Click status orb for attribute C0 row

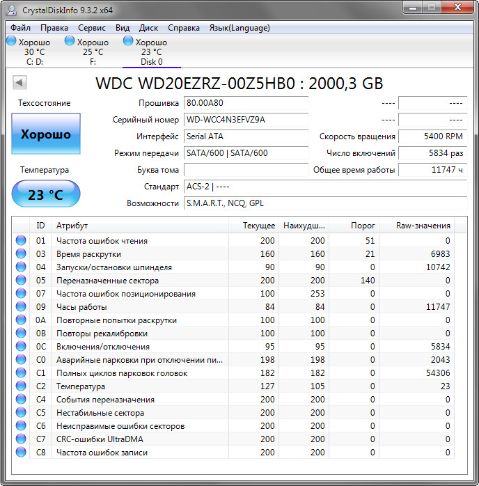coord(21,359)
